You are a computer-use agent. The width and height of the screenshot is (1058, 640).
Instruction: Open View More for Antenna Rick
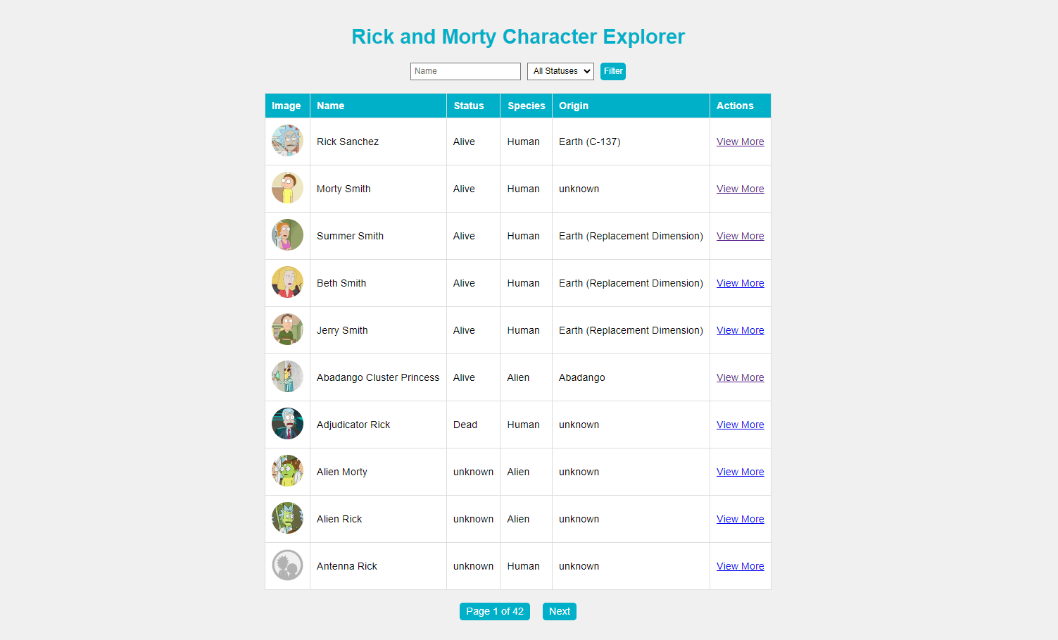point(740,565)
